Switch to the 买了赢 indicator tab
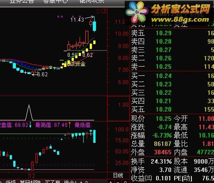Image resolution: width=214 pixels, height=183 pixels. click(x=53, y=182)
